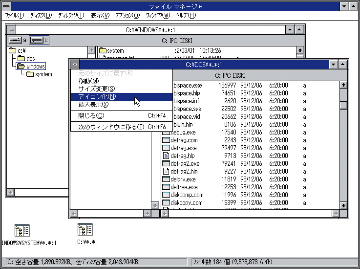Select the system subfolder in tree
The width and height of the screenshot is (360, 269).
click(x=39, y=74)
